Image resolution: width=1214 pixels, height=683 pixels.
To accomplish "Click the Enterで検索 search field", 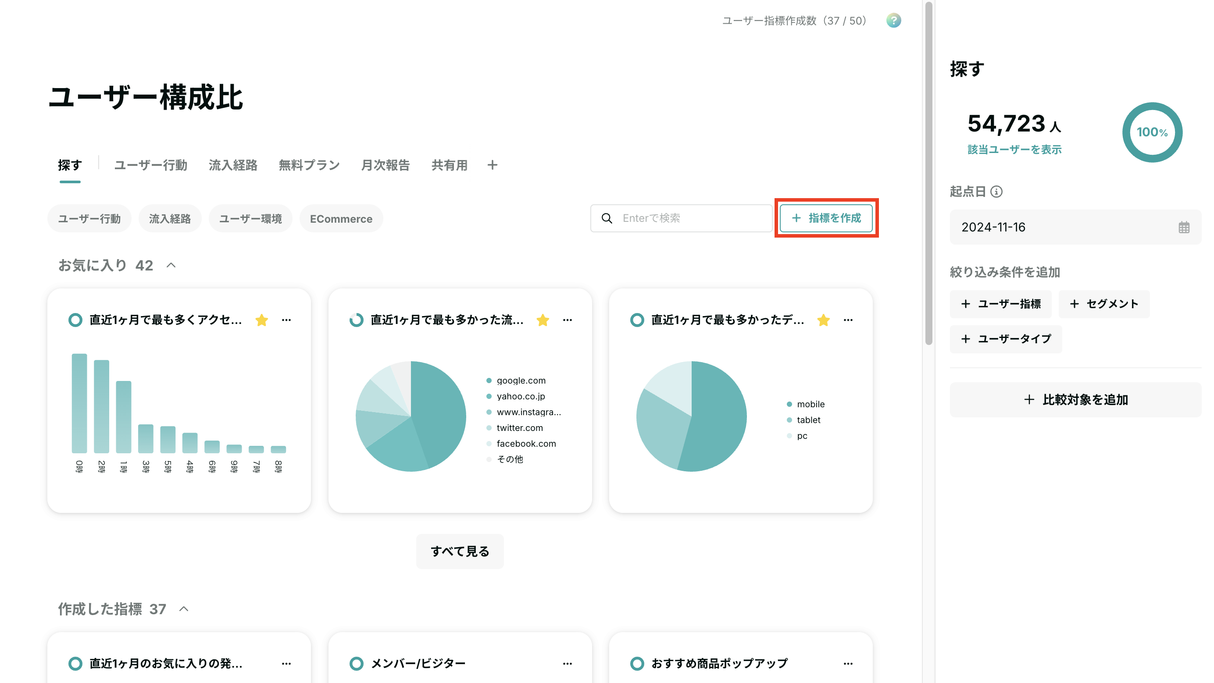I will [681, 218].
